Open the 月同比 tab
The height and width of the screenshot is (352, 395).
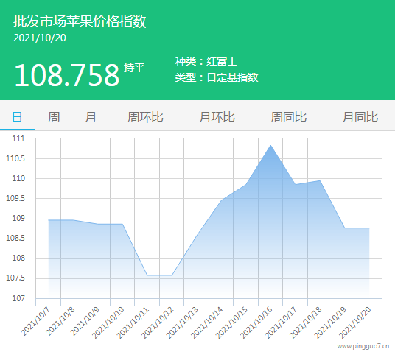pos(360,117)
